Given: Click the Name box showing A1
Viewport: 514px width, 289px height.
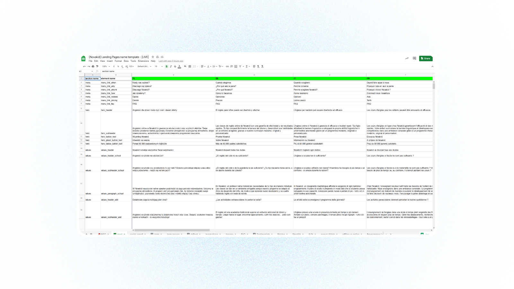Looking at the screenshot, I should coord(84,71).
